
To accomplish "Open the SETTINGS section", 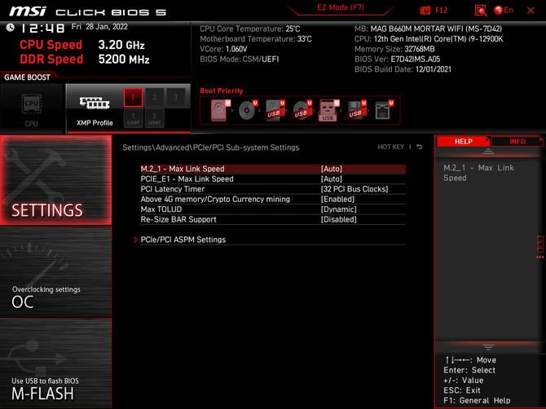I will (56, 180).
